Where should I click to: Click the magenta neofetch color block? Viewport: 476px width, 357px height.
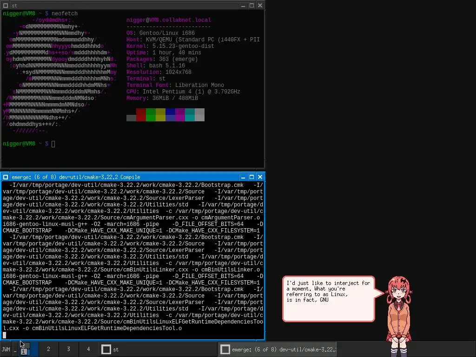click(180, 115)
